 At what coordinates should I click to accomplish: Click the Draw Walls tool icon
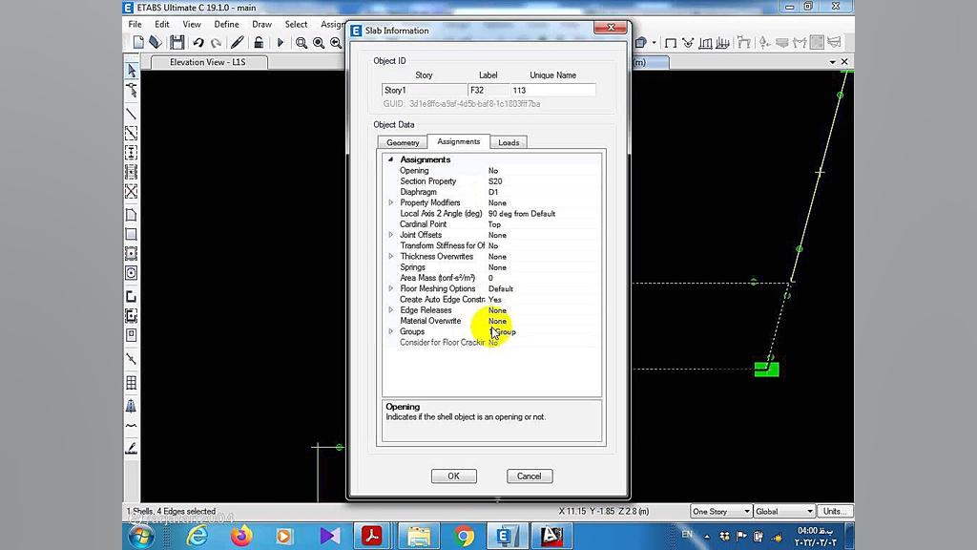(x=132, y=297)
